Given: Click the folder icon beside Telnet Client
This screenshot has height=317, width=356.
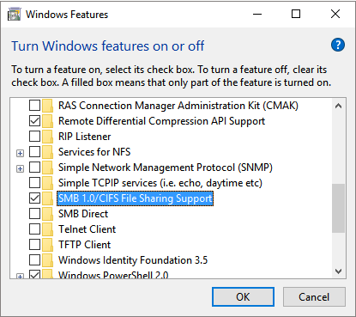Looking at the screenshot, I should (x=47, y=229).
